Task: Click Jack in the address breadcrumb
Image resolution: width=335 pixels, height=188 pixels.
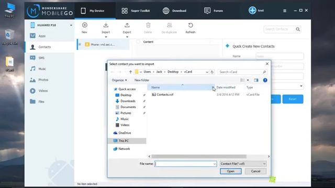Action: point(159,72)
